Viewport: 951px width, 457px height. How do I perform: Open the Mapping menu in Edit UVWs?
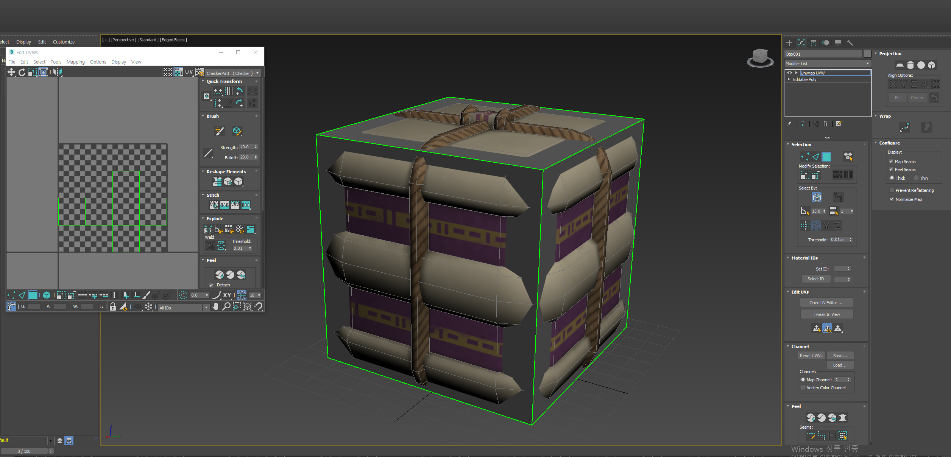coord(76,62)
